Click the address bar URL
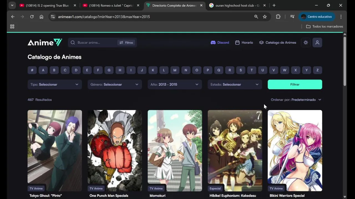The height and width of the screenshot is (199, 355). (104, 17)
